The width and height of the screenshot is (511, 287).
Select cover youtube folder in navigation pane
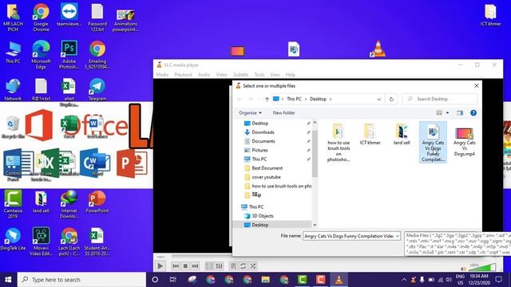[266, 177]
